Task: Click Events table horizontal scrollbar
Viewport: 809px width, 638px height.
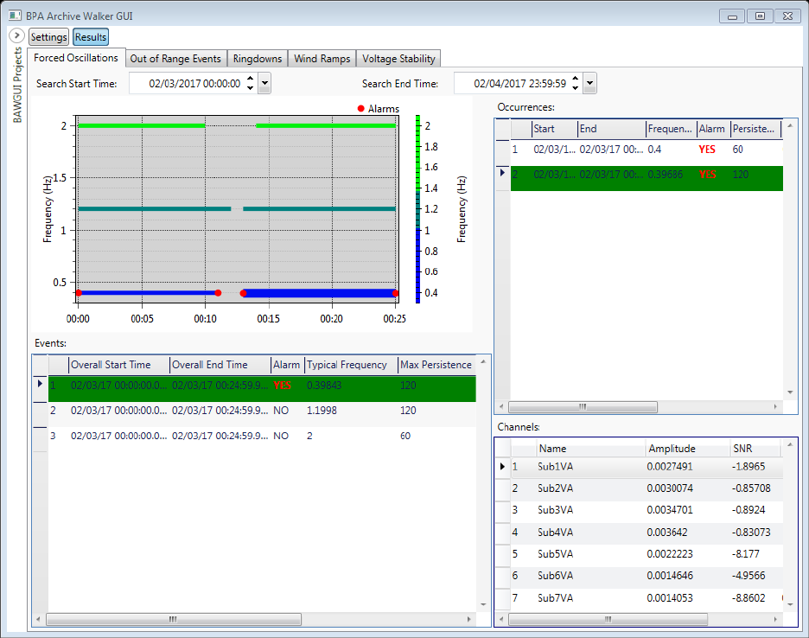Action: pos(173,620)
